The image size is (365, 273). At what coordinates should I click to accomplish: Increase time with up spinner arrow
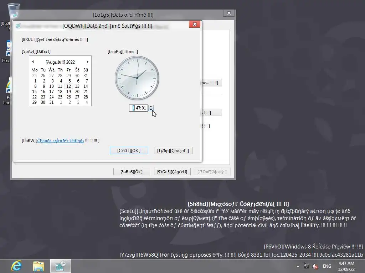tap(151, 107)
